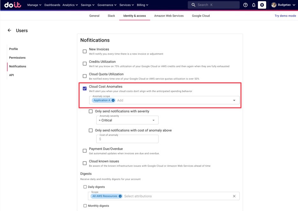298x211 pixels.
Task: Remove the Application A chip
Action: point(113,100)
